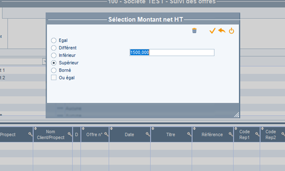Select the Différent radio button
285x171 pixels.
pos(54,48)
